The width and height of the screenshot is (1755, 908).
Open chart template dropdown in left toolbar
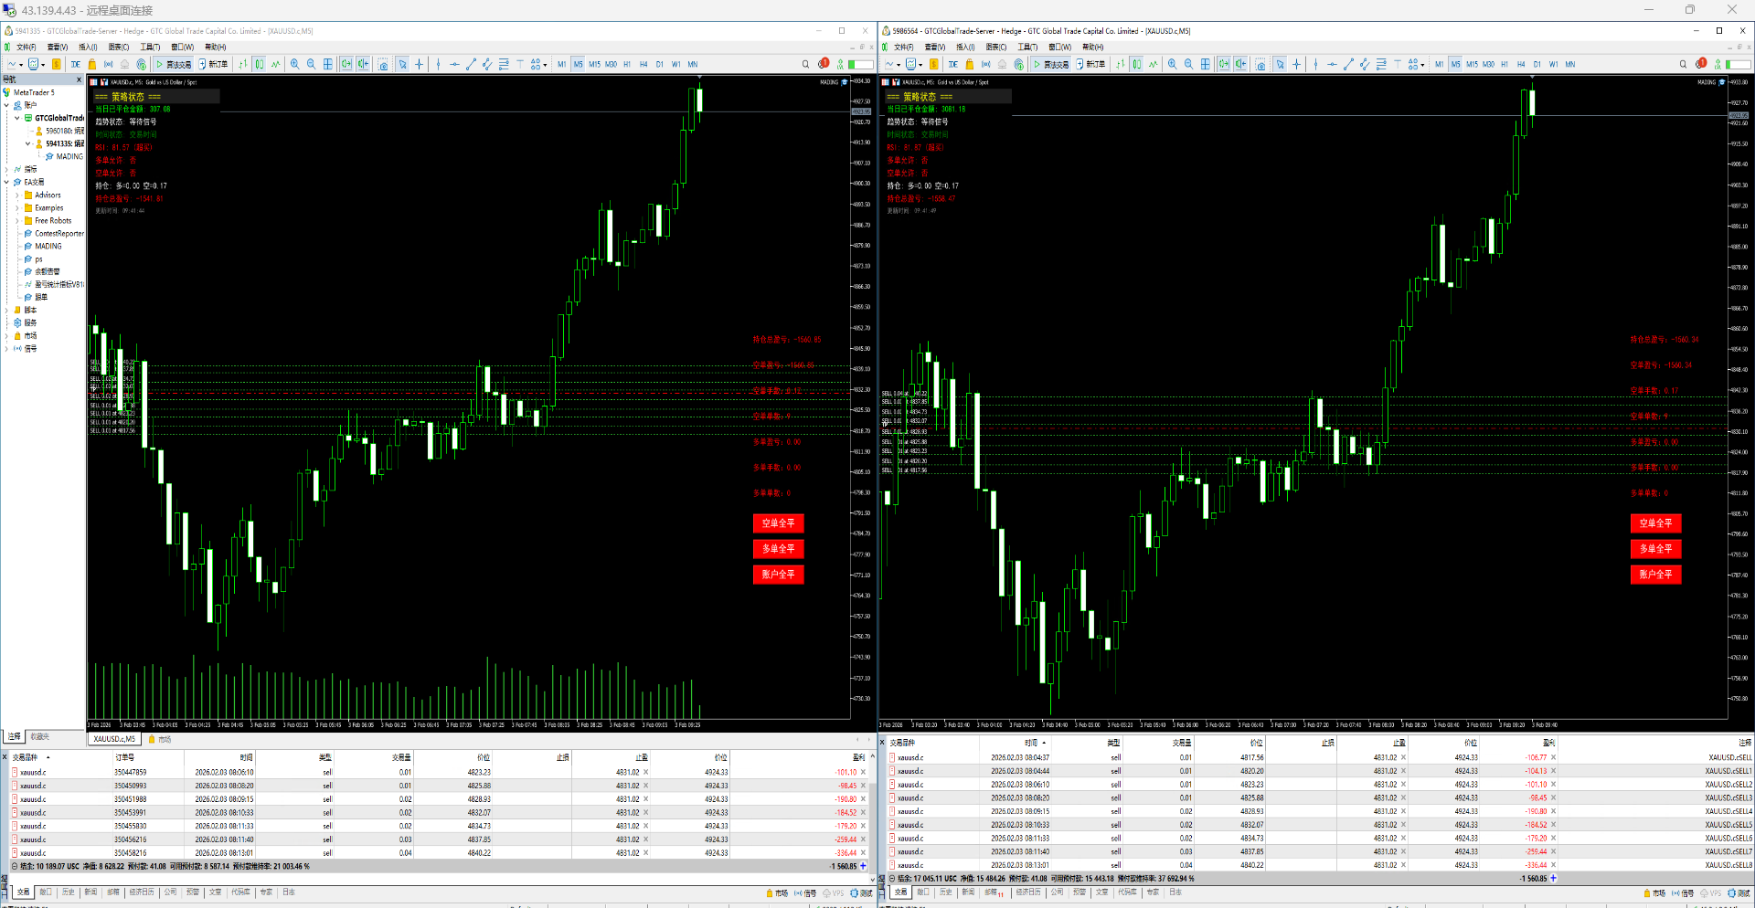point(43,65)
